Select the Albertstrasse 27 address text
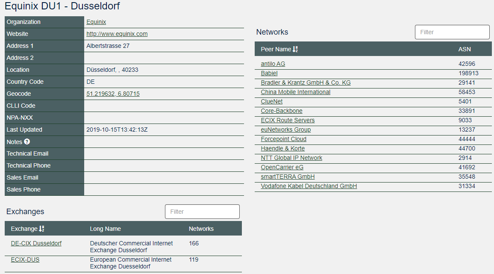The width and height of the screenshot is (494, 274). (108, 46)
